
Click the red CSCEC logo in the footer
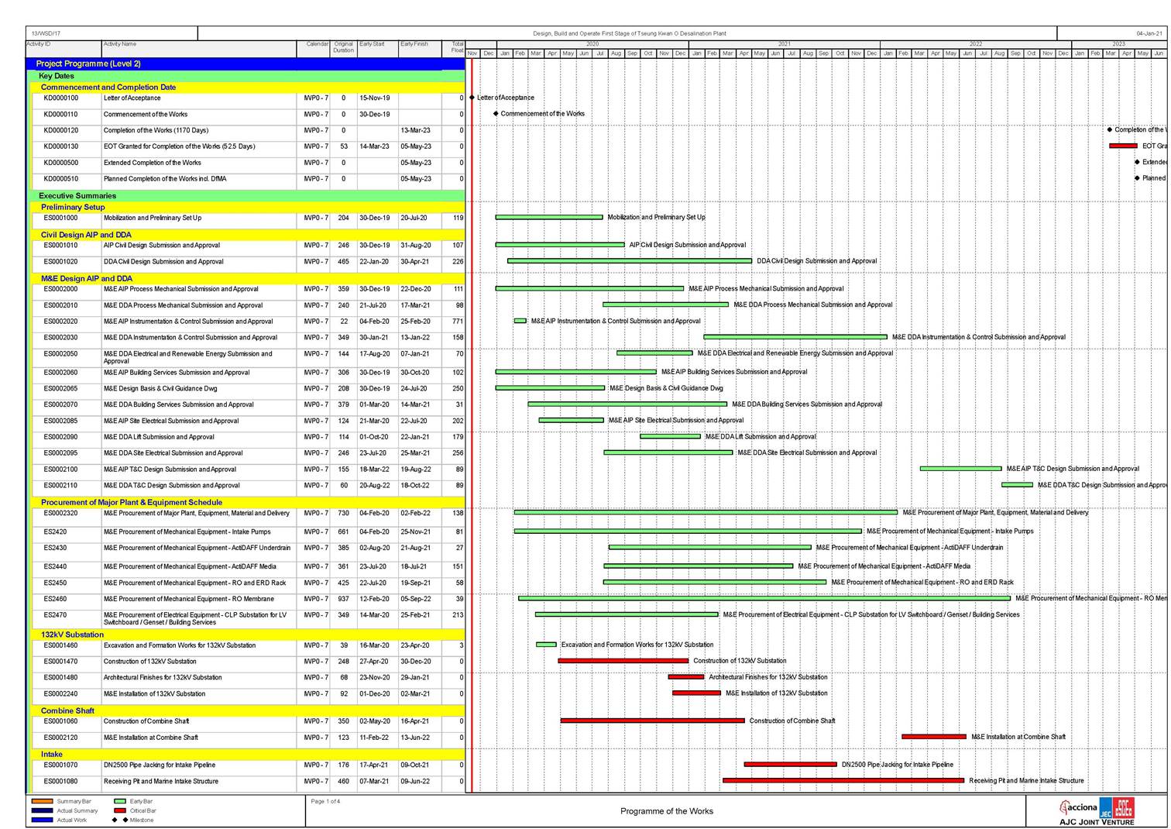point(1124,807)
